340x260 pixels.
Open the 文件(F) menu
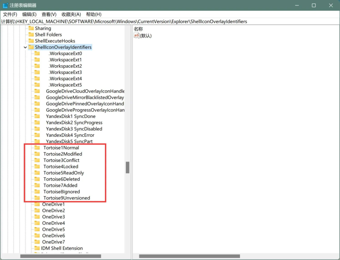click(x=10, y=14)
